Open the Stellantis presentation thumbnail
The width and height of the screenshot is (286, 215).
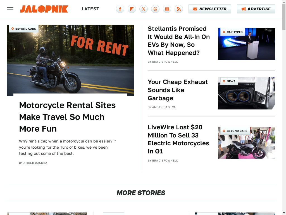click(247, 44)
